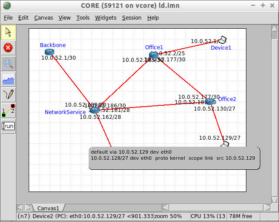This screenshot has height=222, width=279.
Task: Click the Office1 to Office2 link line
Action: [182, 78]
